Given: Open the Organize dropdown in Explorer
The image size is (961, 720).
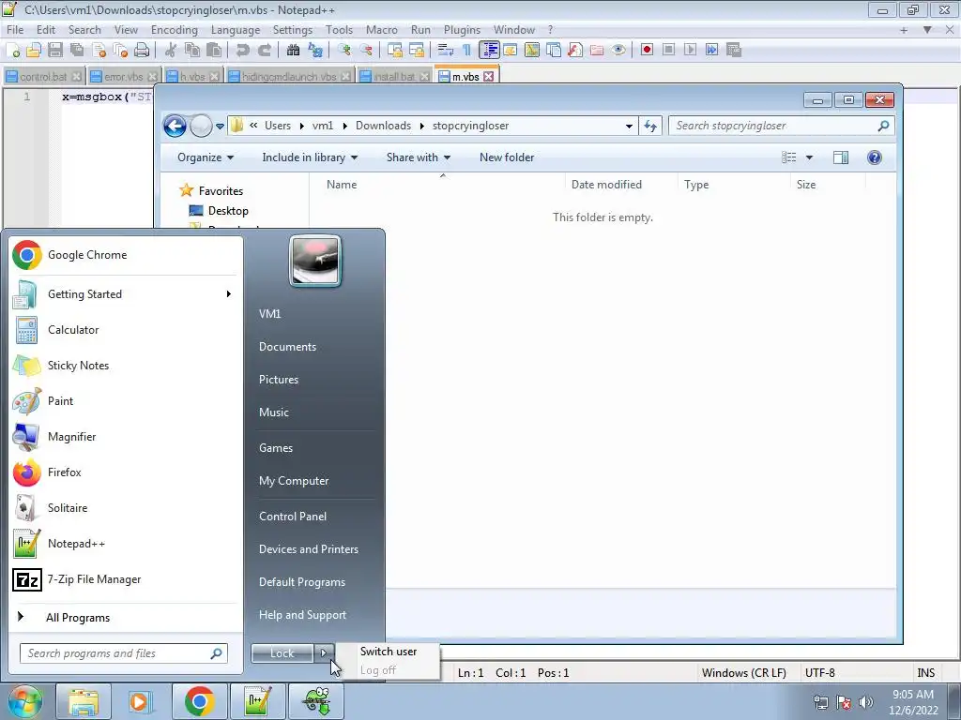Looking at the screenshot, I should 206,157.
